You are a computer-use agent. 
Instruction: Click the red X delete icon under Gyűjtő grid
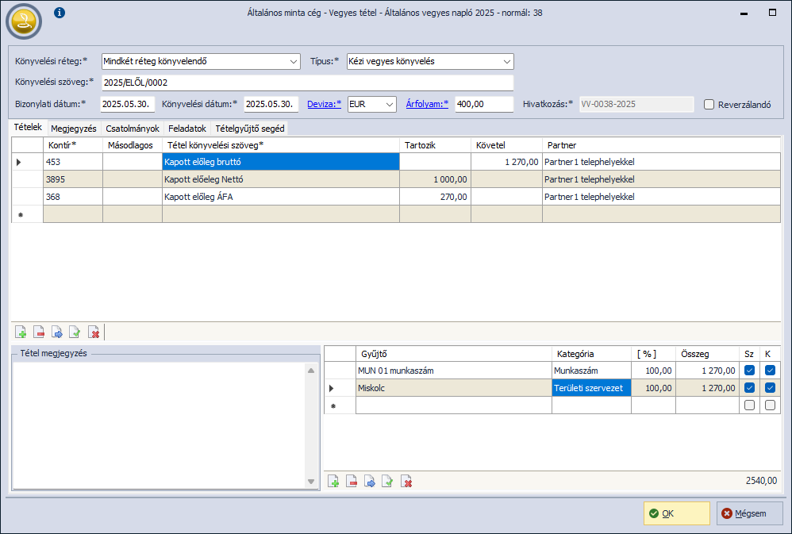(406, 481)
